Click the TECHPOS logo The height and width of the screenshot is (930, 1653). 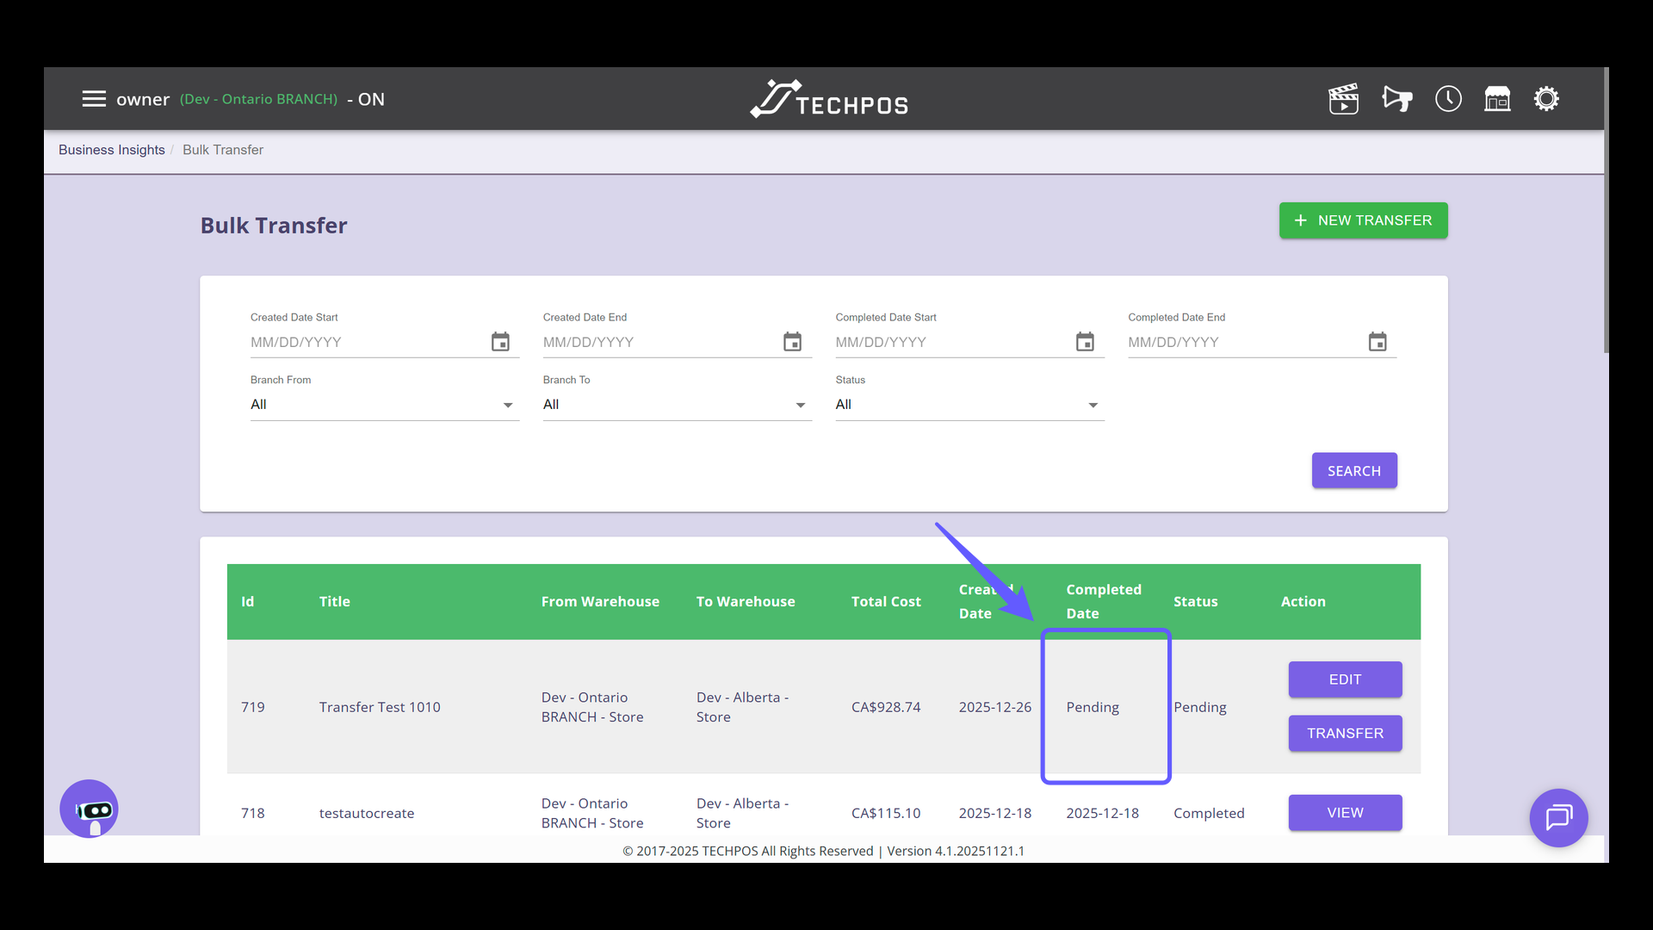pos(828,97)
